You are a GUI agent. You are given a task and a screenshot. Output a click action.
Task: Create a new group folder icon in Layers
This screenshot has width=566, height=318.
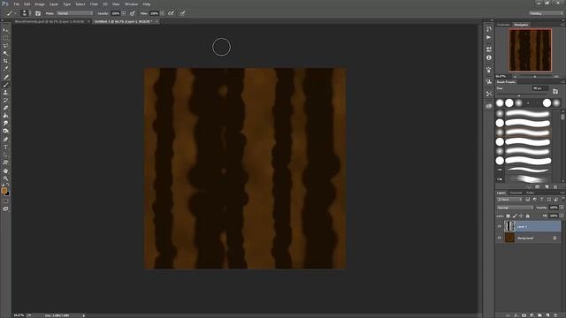(539, 315)
